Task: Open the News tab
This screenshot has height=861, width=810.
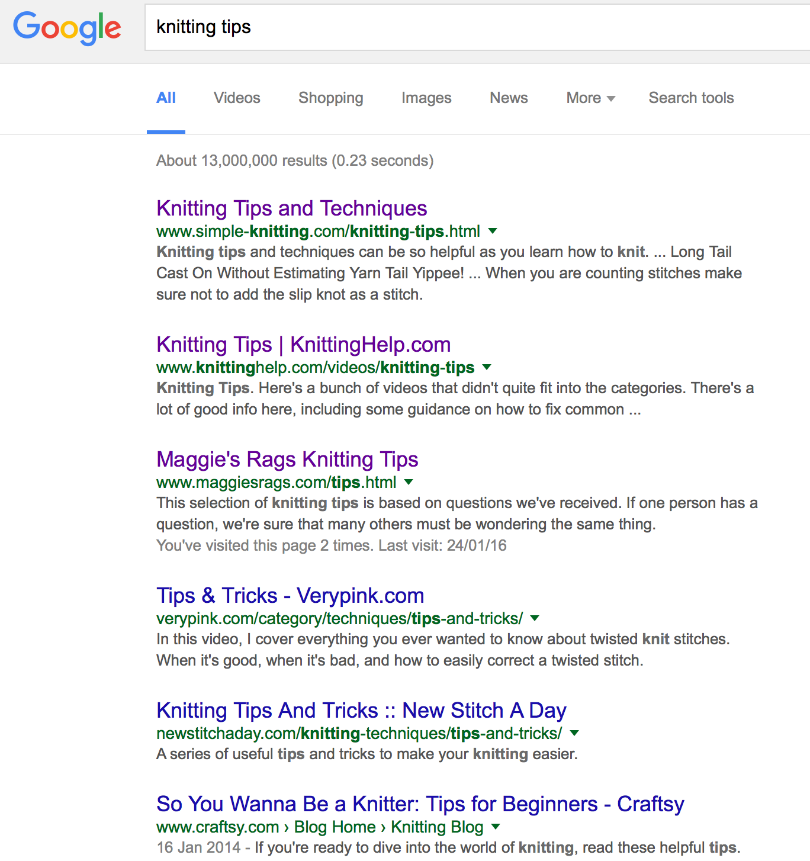Action: (509, 98)
